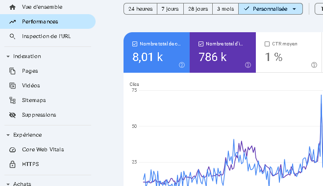The height and width of the screenshot is (186, 323).
Task: Click the magnifier icon for Inspection de l'URL
Action: coord(12,37)
